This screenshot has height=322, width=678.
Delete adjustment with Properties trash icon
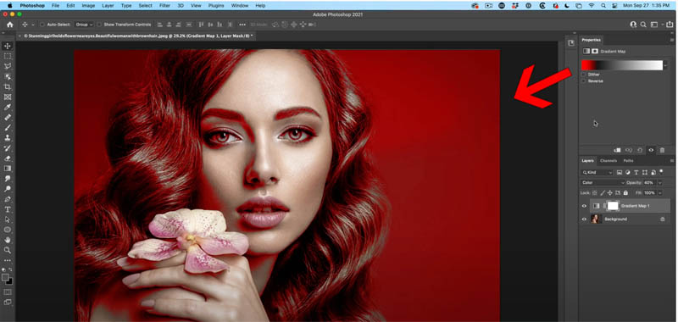tap(662, 150)
